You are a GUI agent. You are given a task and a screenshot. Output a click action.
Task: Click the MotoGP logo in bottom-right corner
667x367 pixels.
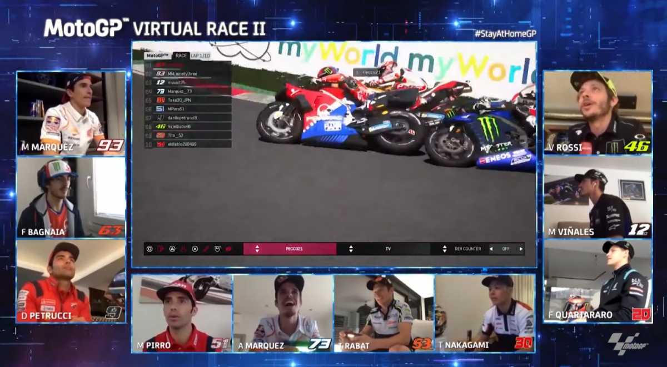[x=628, y=344]
